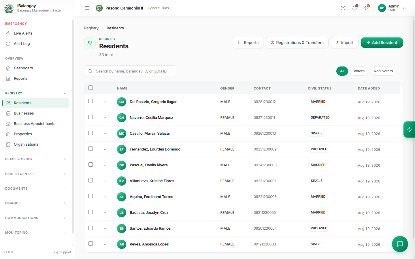Select checkbox for Castillo, Marvin Salazar
The image size is (415, 259).
pyautogui.click(x=91, y=133)
